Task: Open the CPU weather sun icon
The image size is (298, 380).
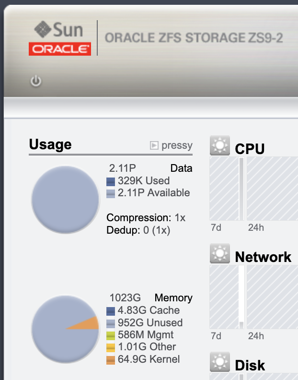Action: tap(220, 145)
